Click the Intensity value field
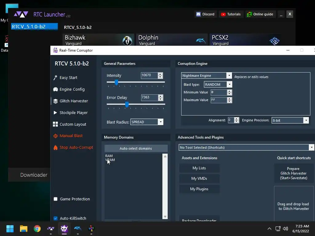The height and width of the screenshot is (236, 315). (x=149, y=76)
